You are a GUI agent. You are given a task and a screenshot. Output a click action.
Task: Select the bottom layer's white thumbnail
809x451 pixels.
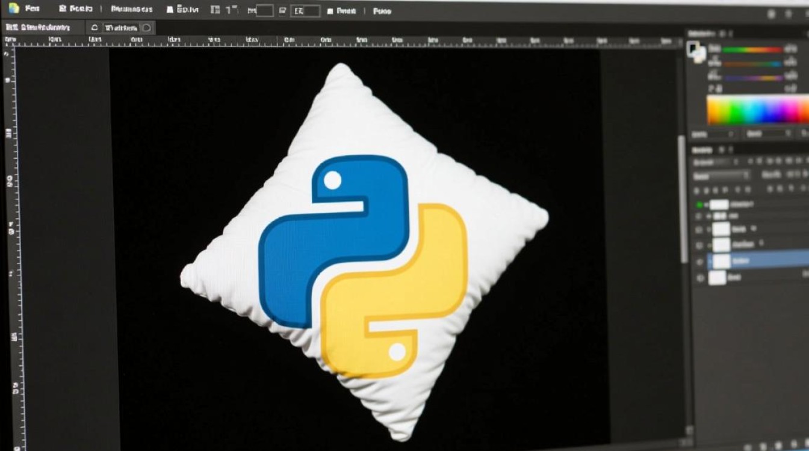coord(717,277)
